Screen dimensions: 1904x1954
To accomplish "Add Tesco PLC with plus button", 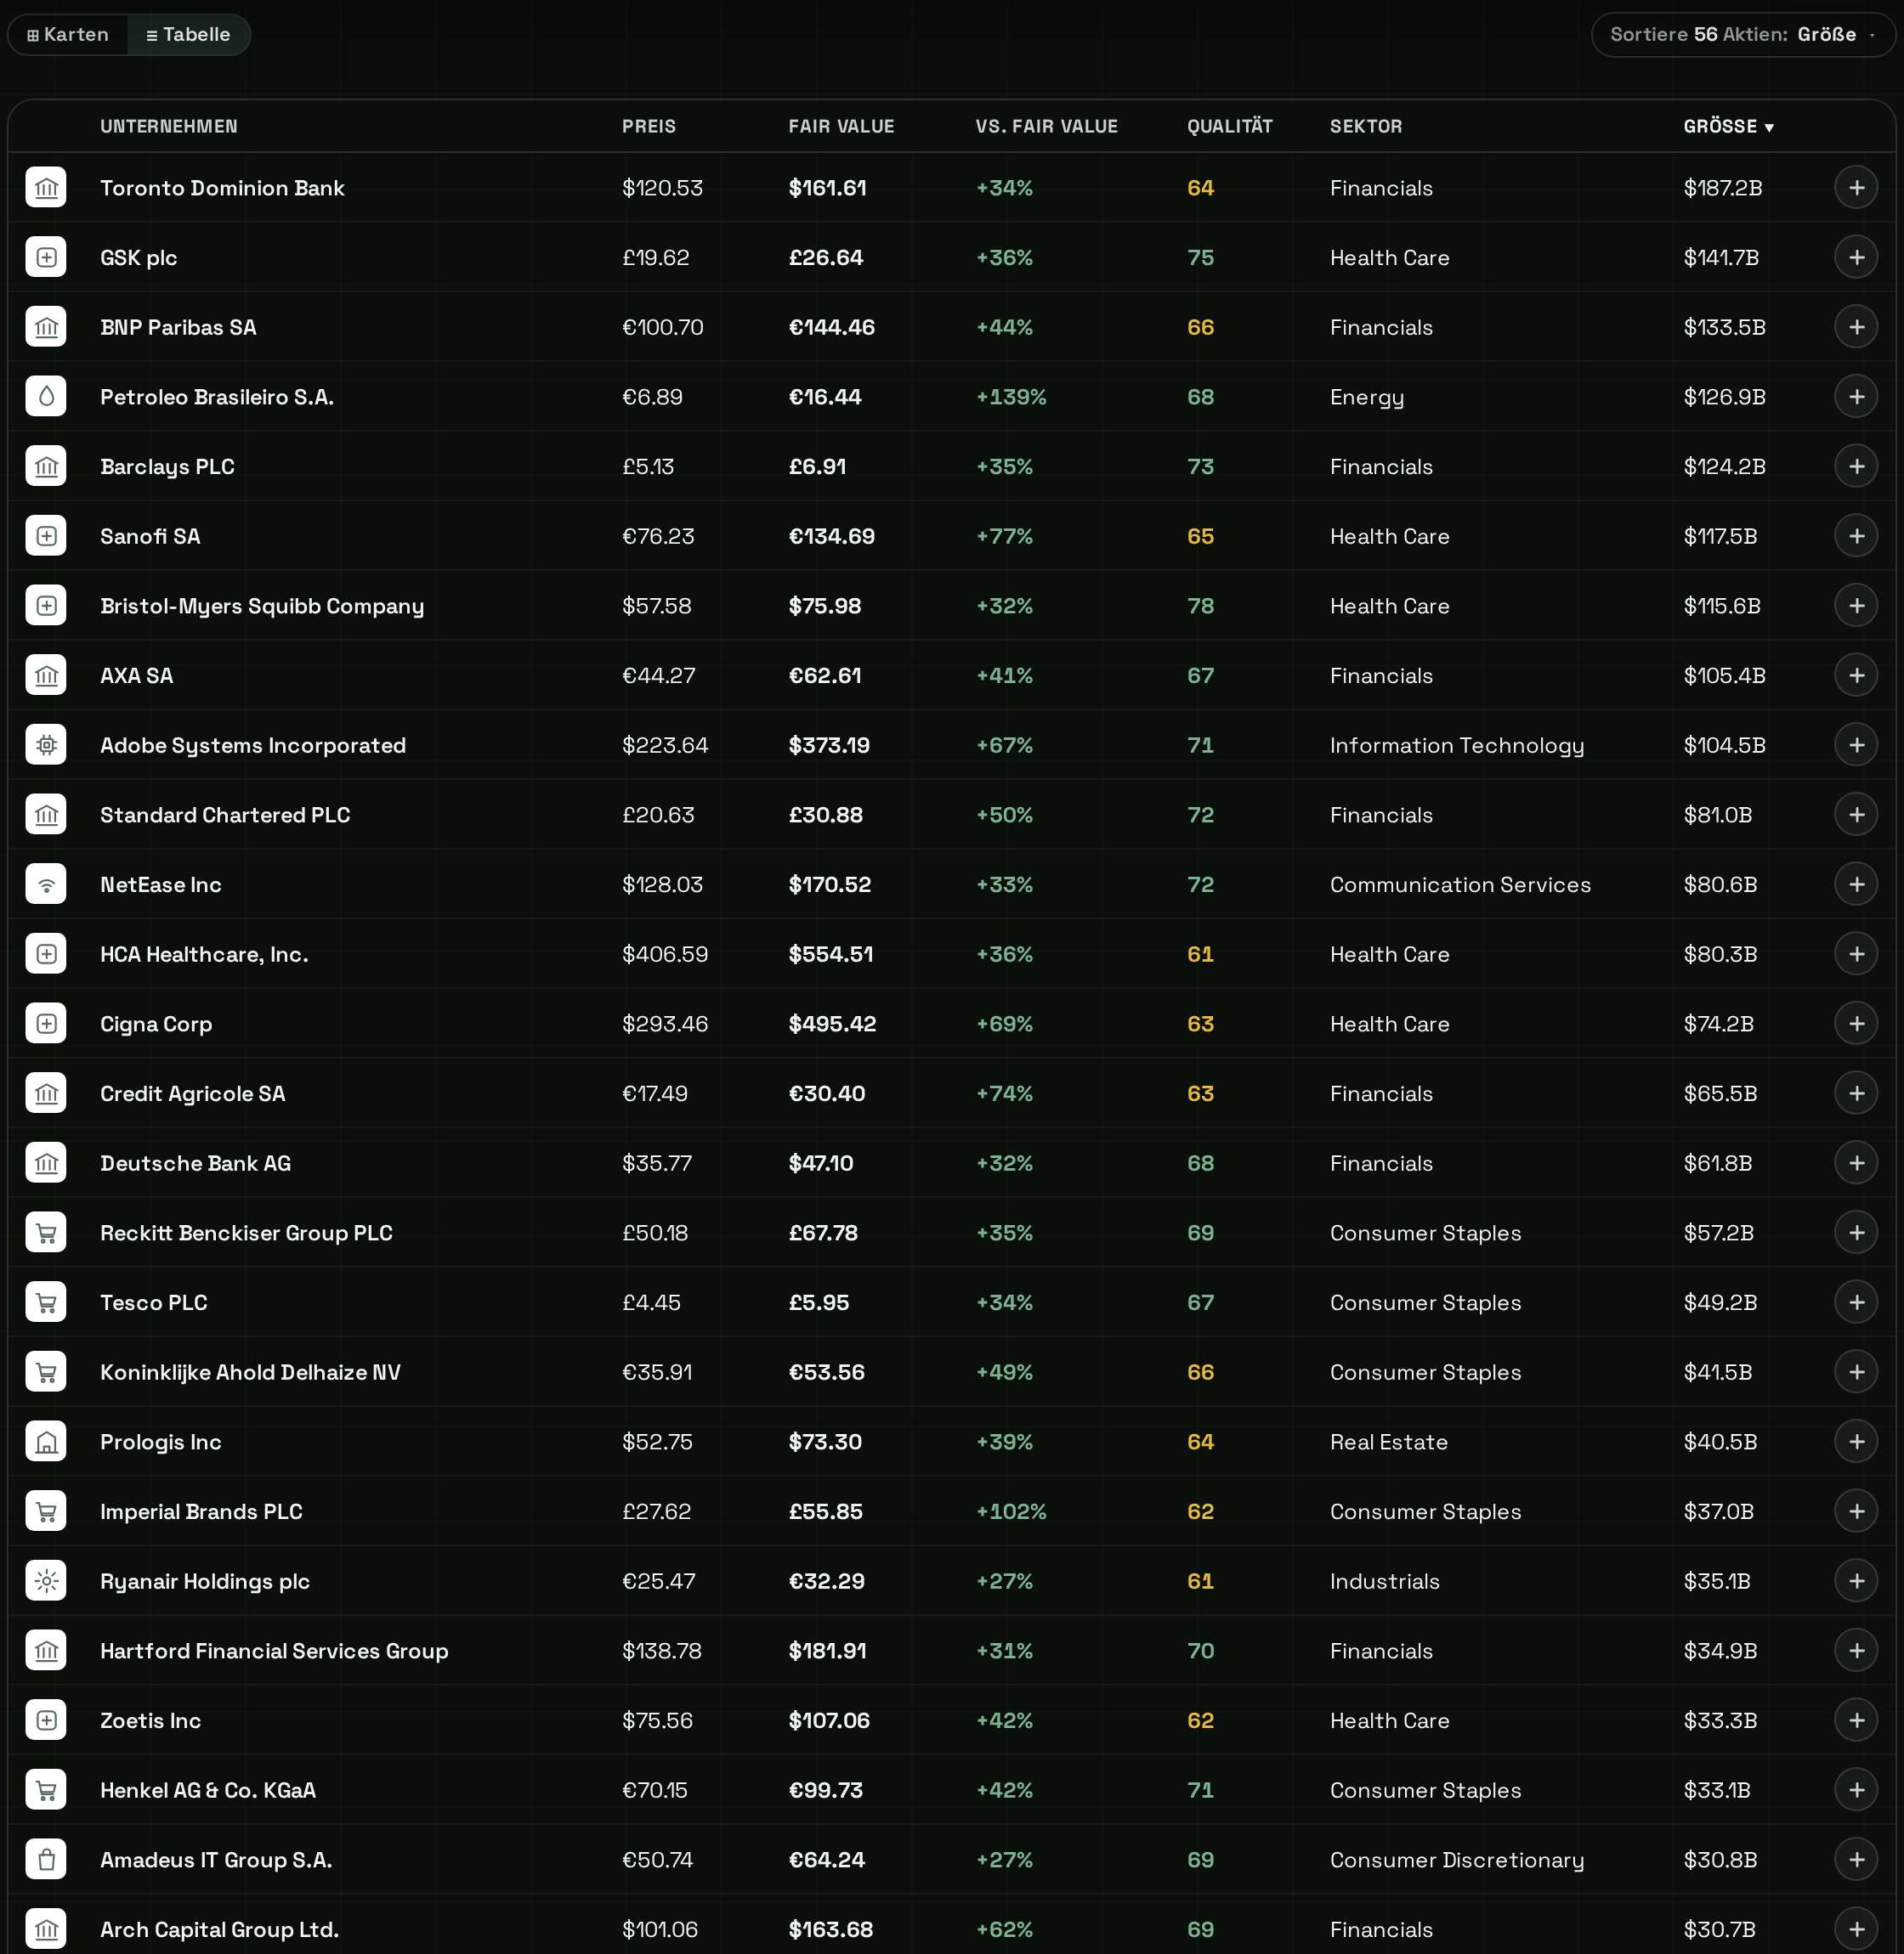I will coord(1856,1302).
